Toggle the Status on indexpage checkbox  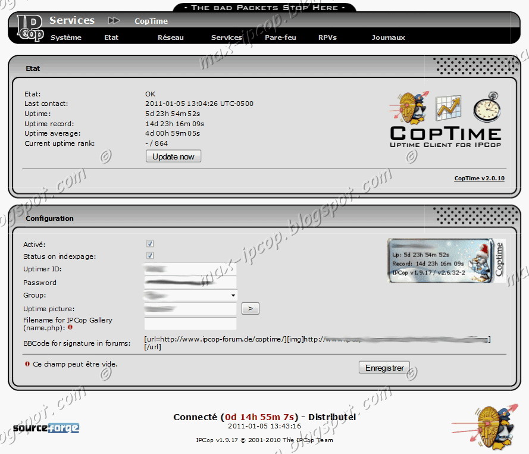(x=150, y=255)
